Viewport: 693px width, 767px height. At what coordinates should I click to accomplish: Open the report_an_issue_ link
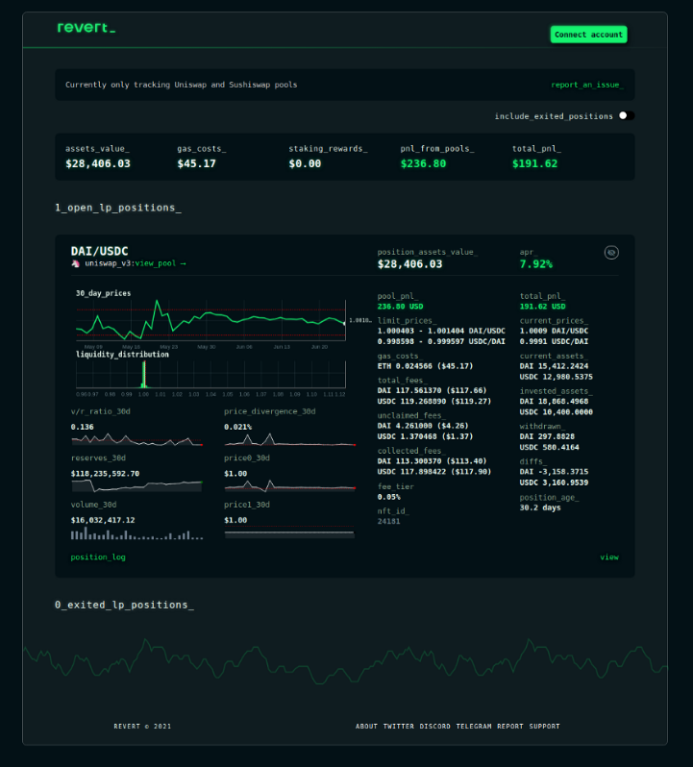click(x=587, y=85)
